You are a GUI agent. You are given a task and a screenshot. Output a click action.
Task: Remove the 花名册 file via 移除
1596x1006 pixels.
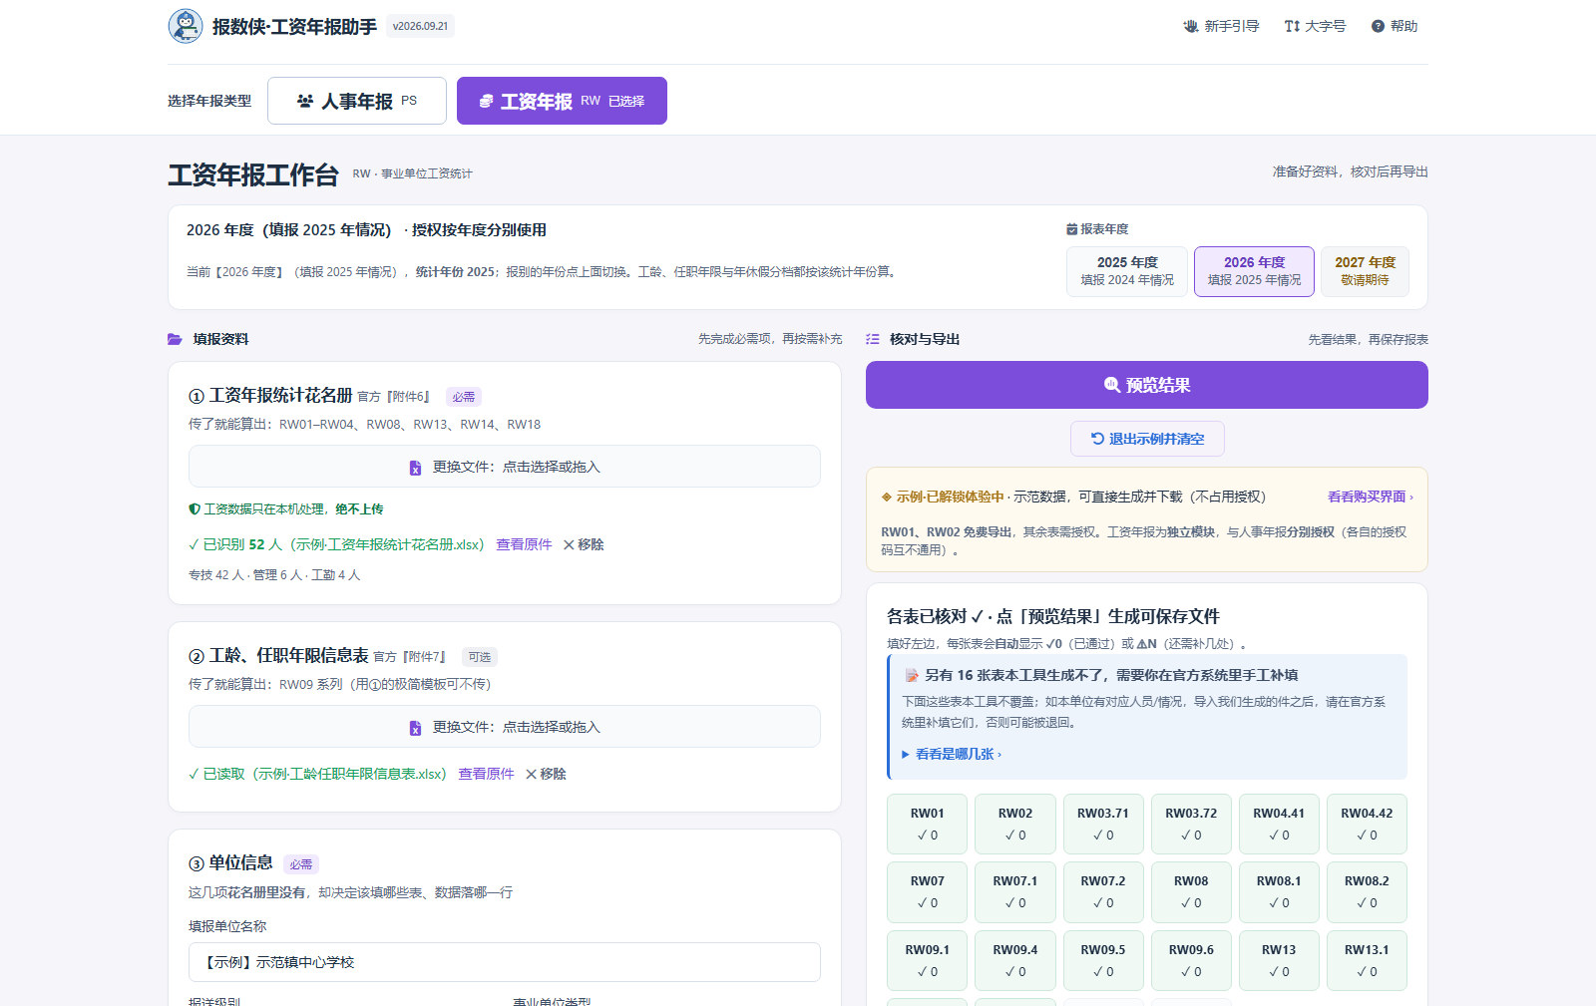584,544
